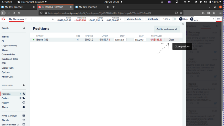The width and height of the screenshot is (224, 126).
Task: Expand the Available funds dropdown arrow
Action: [121, 19]
